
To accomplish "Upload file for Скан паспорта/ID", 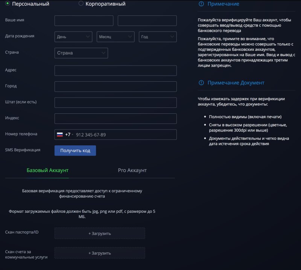I will pos(100,233).
